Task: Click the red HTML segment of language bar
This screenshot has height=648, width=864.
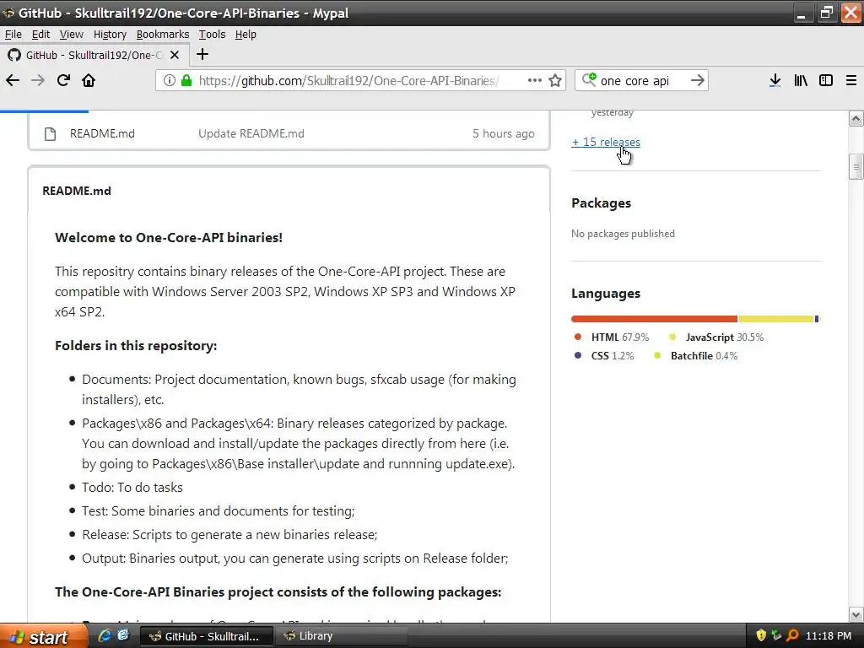Action: tap(654, 319)
